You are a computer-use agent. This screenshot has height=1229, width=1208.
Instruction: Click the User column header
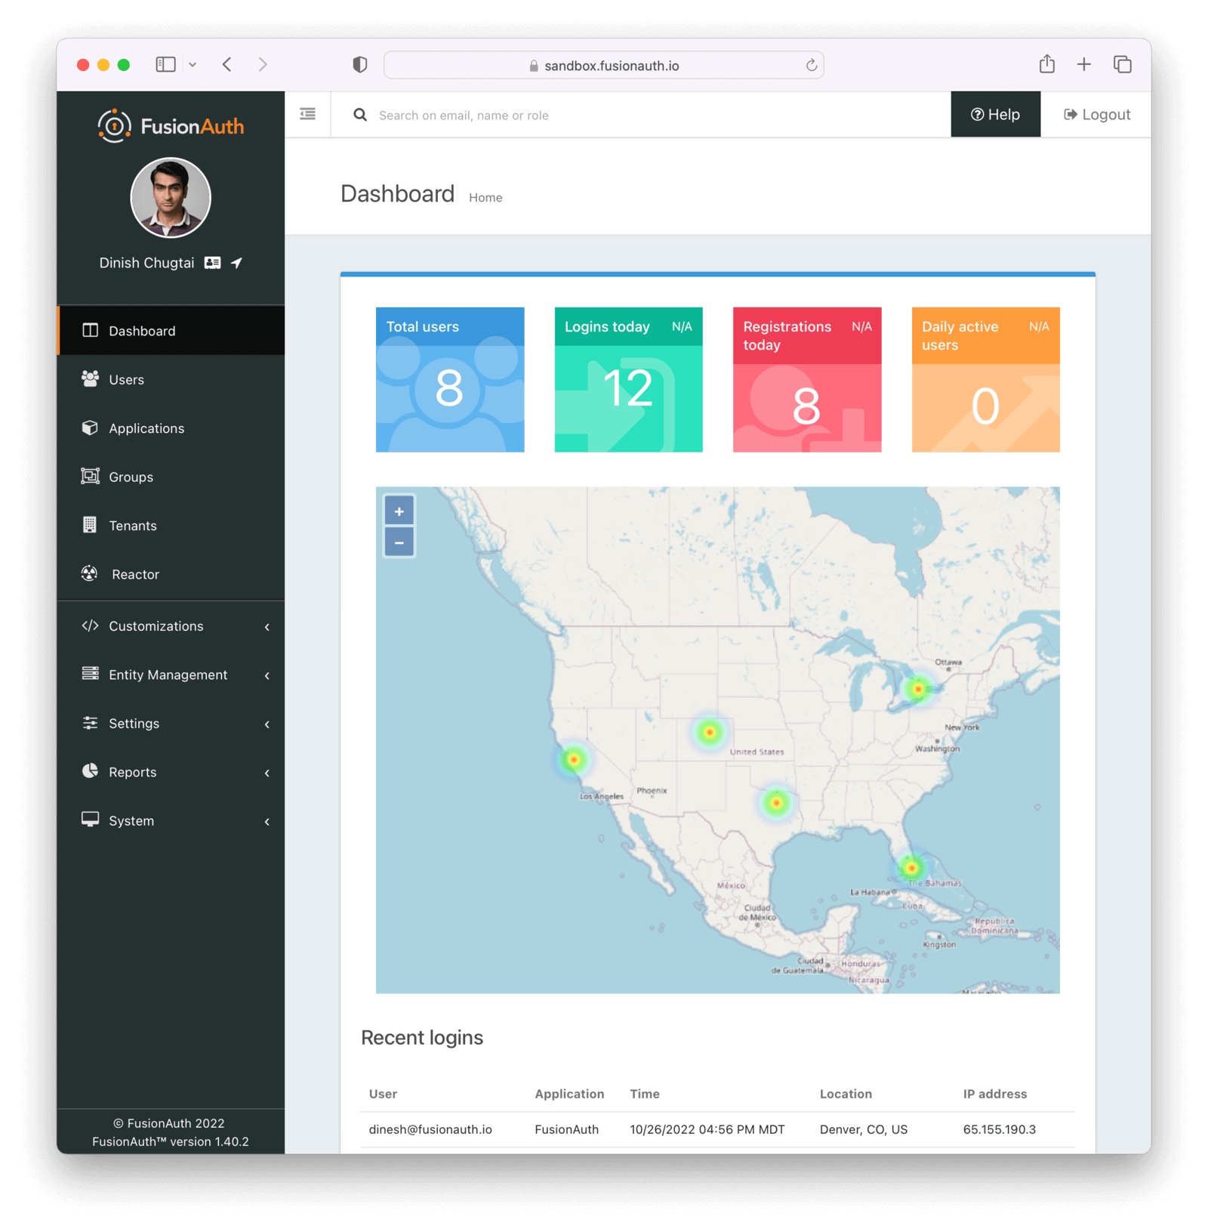pos(383,1094)
